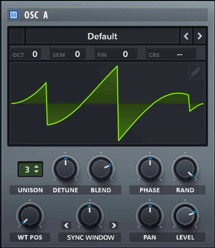This screenshot has width=215, height=248.
Task: Click the PAN knob
Action: (150, 216)
